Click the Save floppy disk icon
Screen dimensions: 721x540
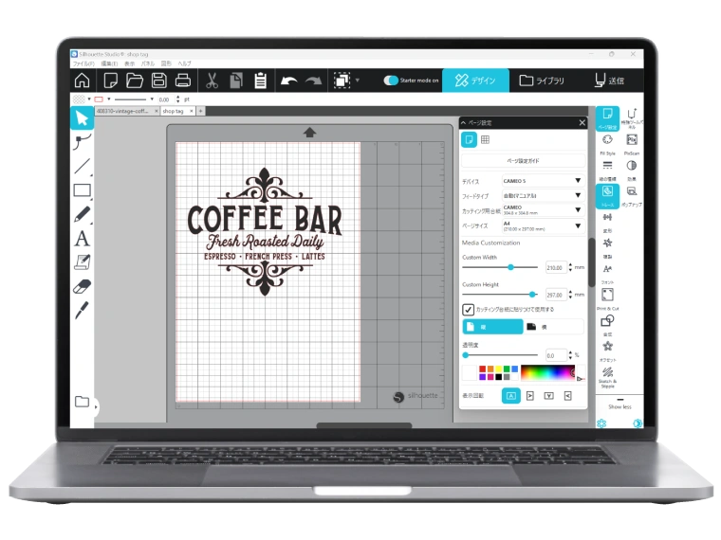[x=159, y=81]
